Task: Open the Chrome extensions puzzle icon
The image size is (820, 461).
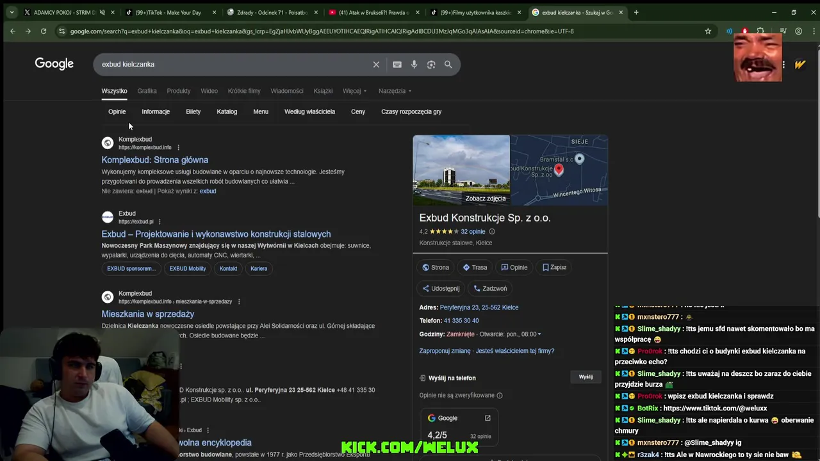Action: point(760,31)
